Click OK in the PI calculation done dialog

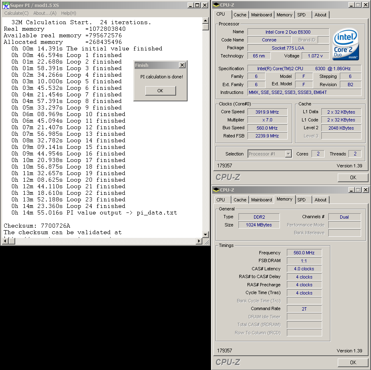pos(160,91)
